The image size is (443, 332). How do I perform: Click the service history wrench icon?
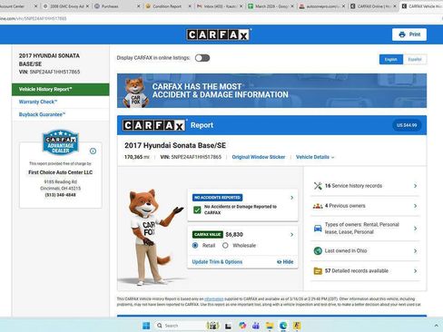coord(318,186)
